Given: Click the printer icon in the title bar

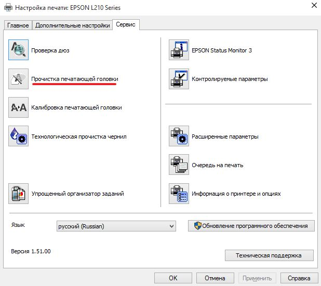Looking at the screenshot, I should pos(8,8).
